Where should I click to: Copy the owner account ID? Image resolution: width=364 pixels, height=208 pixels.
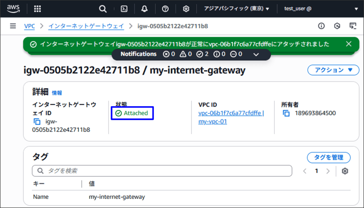[286, 113]
